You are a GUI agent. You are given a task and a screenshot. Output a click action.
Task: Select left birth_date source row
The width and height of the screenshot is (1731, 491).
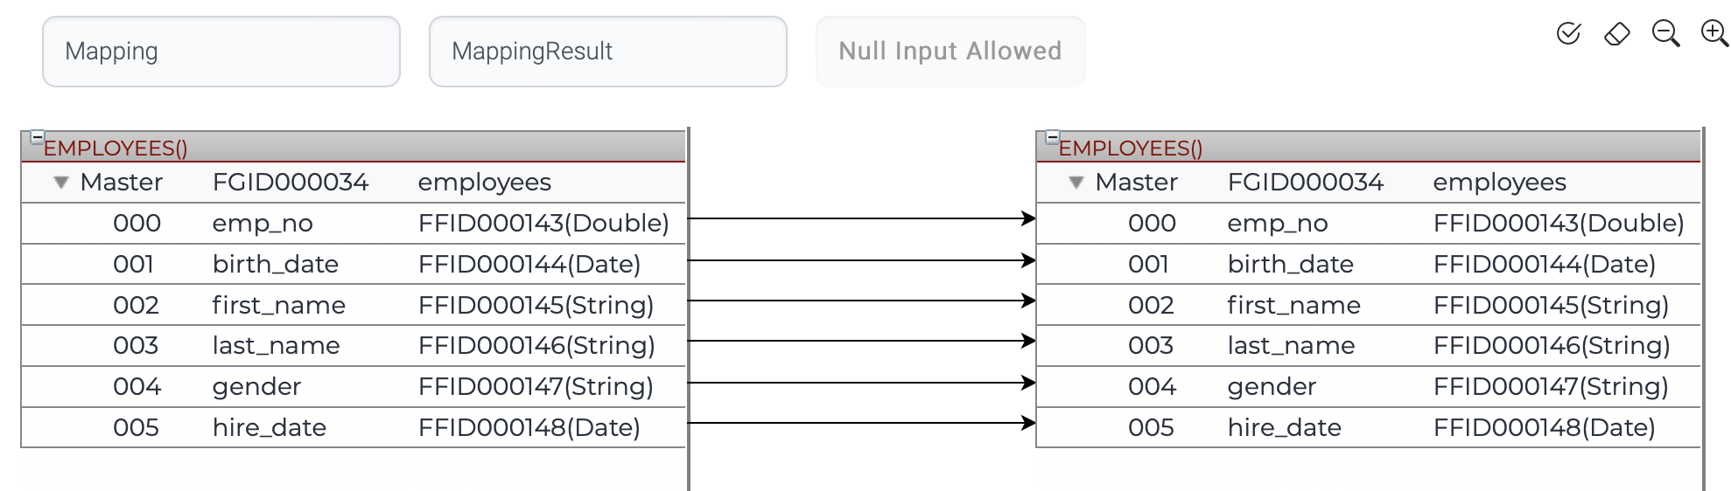pos(352,264)
